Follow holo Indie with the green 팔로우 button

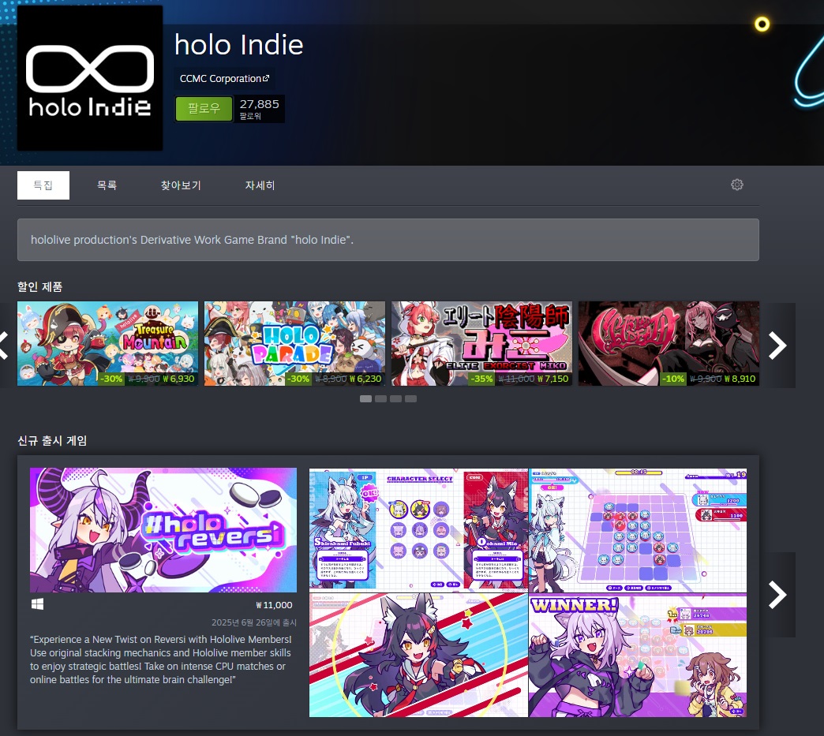click(204, 108)
